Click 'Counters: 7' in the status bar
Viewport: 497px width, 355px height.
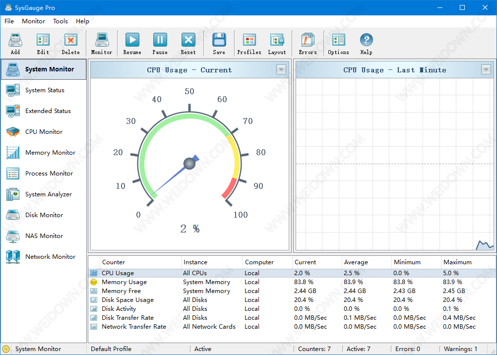(x=314, y=349)
